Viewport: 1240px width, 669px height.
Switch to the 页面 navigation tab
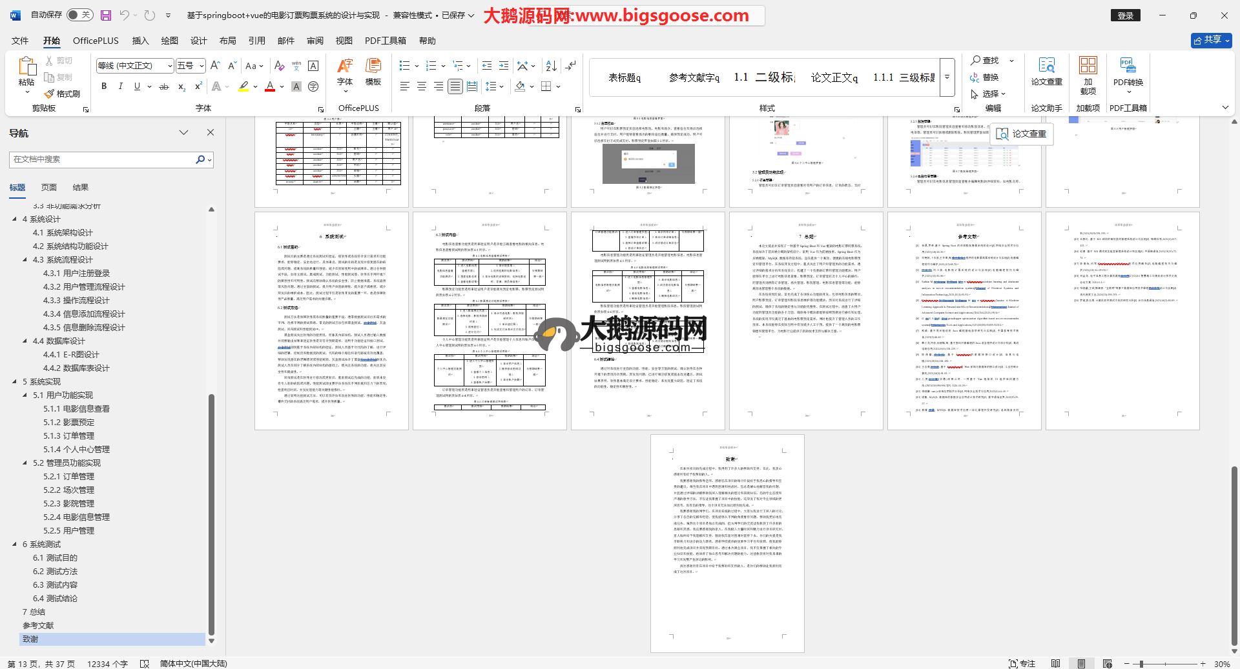49,188
